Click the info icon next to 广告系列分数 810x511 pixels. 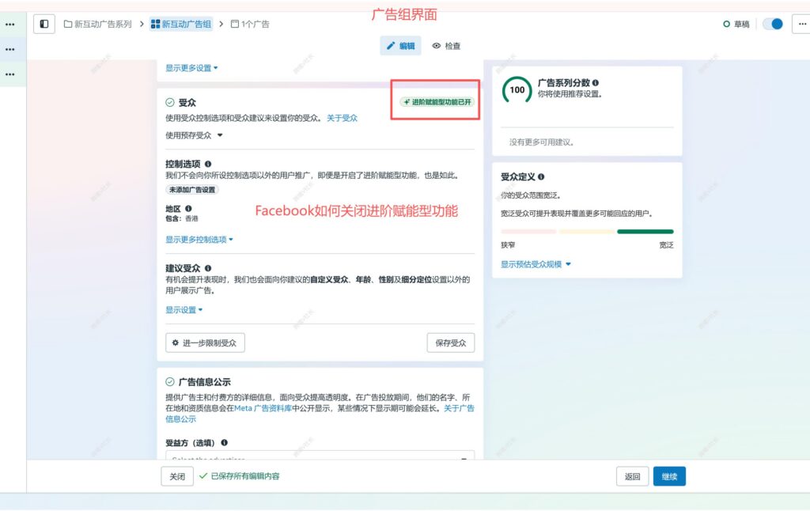coord(596,83)
